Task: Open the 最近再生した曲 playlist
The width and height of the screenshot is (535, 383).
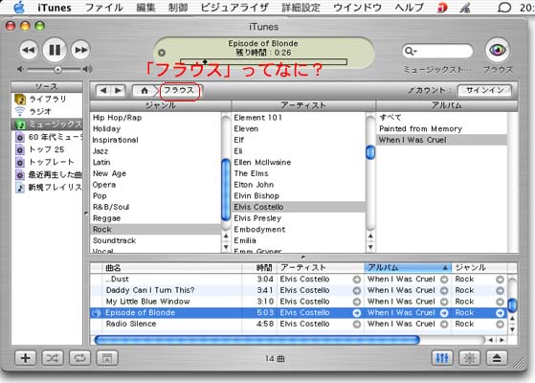Action: pos(47,175)
